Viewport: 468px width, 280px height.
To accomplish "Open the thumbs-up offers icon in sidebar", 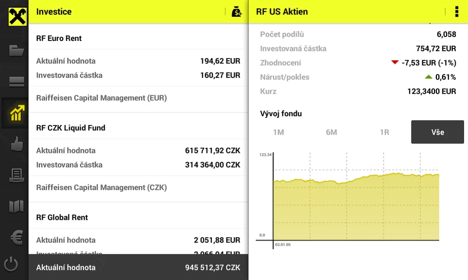I will tap(16, 144).
